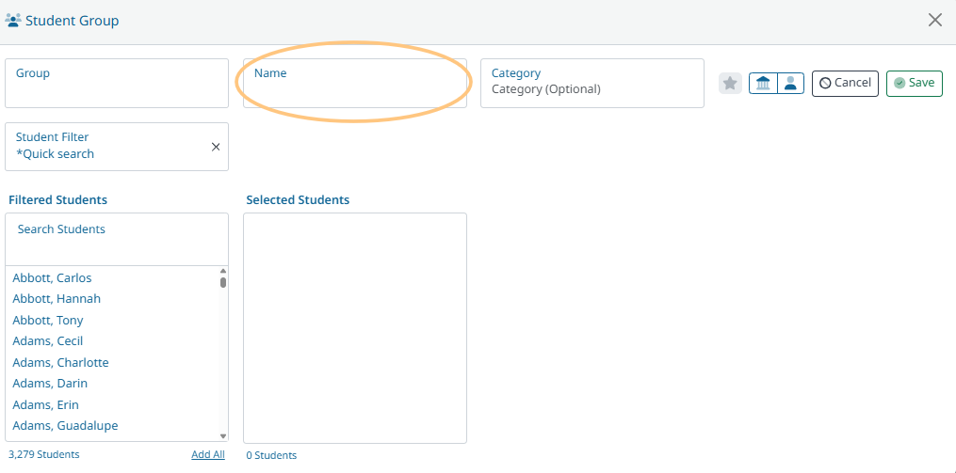Click the scroll up arrow of student list

pyautogui.click(x=223, y=271)
